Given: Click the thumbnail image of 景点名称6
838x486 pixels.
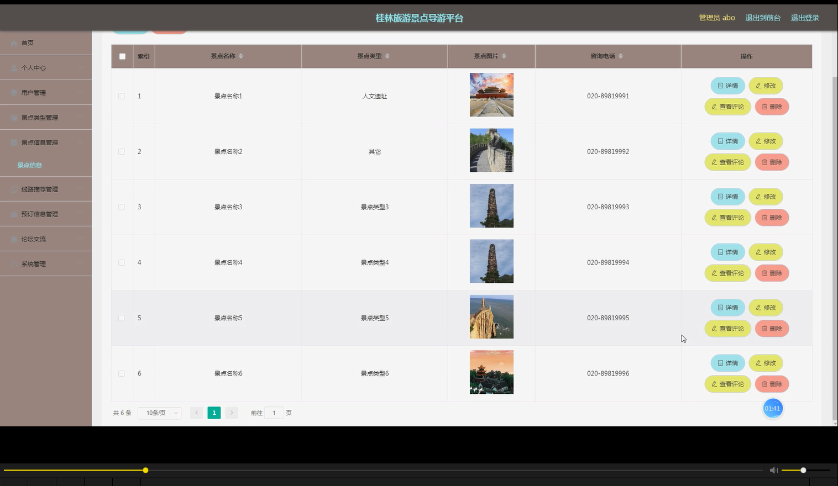Looking at the screenshot, I should [x=491, y=372].
